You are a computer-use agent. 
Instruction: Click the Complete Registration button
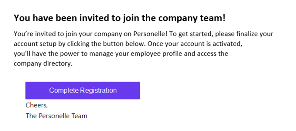(83, 90)
